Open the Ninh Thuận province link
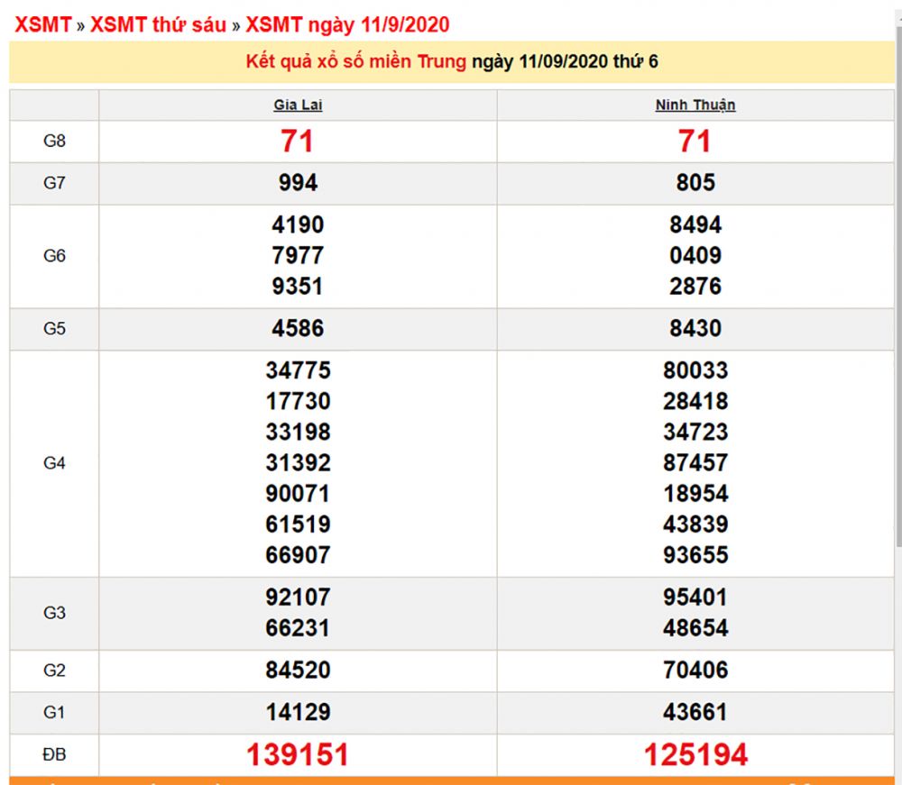 [695, 105]
